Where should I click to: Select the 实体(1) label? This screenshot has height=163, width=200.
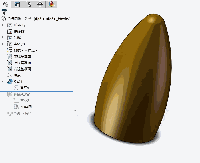19,44
